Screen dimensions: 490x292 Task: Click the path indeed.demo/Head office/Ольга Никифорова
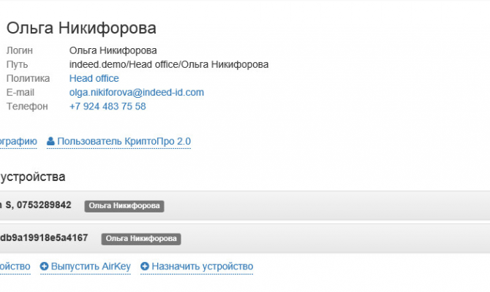click(x=169, y=64)
